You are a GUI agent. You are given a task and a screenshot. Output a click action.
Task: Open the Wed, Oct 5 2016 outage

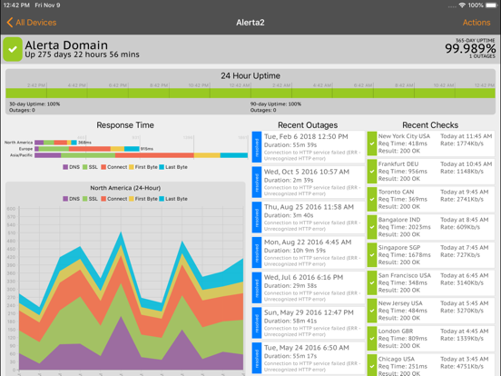pos(308,183)
